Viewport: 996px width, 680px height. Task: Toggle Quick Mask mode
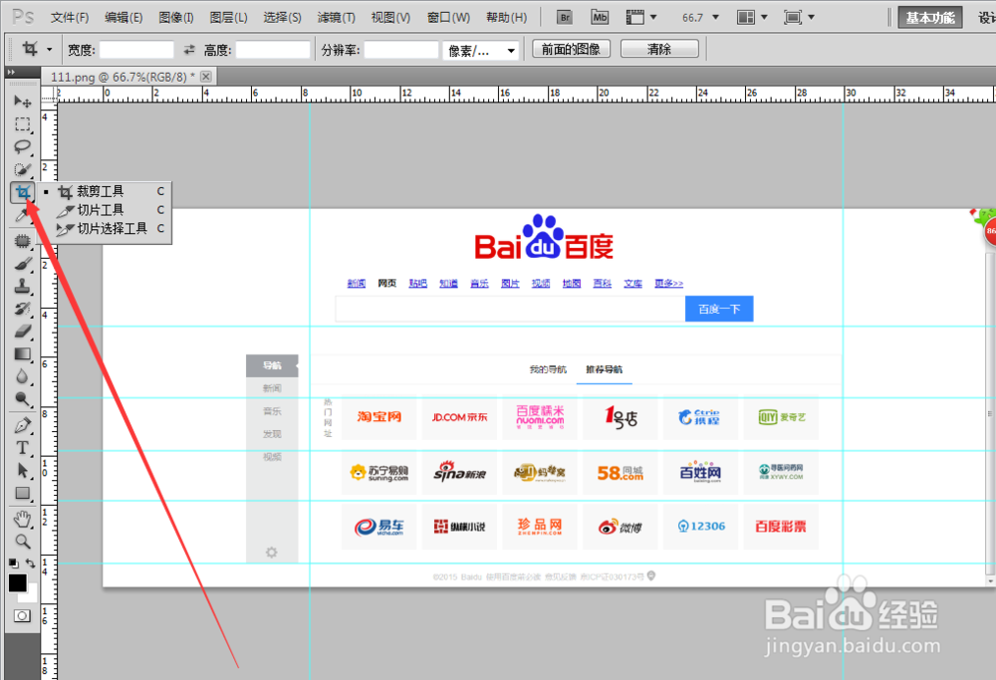coord(22,616)
